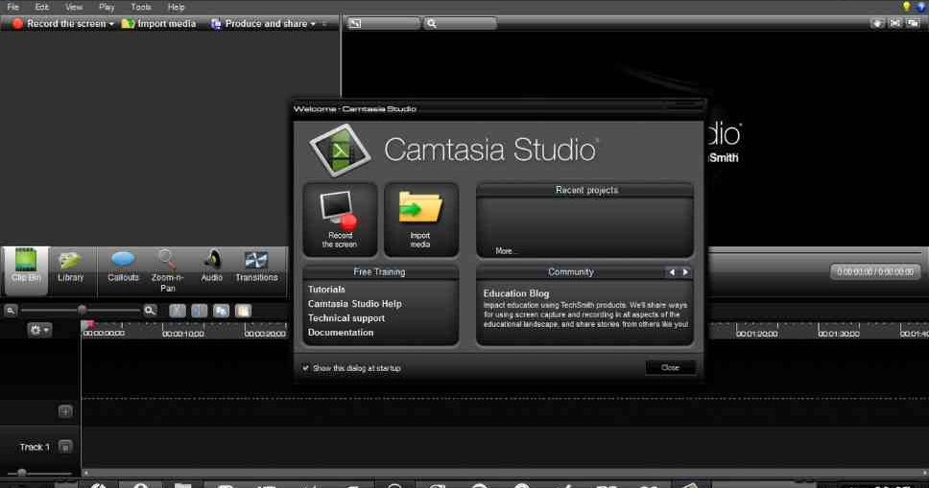
Task: Click the timeline horizontal scrollbar
Action: [x=504, y=473]
